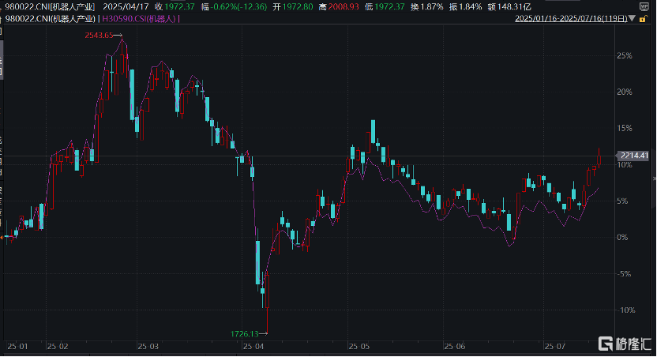Click the -5% axis label
The image size is (657, 357).
pyautogui.click(x=624, y=273)
